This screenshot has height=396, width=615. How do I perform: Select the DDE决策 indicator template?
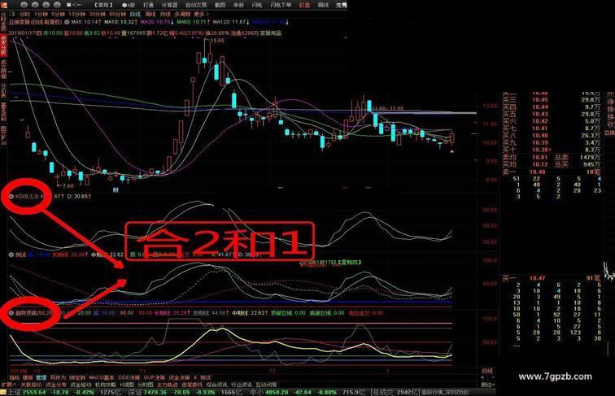coord(129,377)
